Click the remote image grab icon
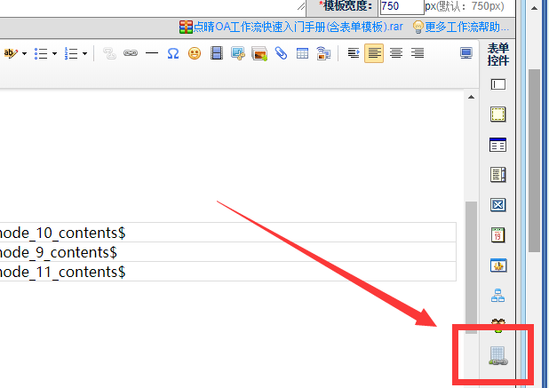Screen dimensions: 549x388 323,53
